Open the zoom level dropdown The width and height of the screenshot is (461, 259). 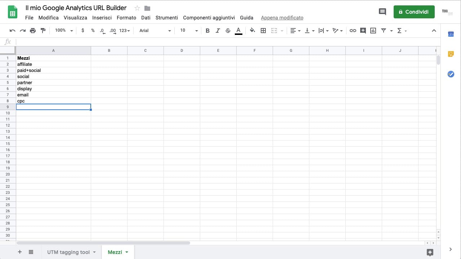[64, 31]
